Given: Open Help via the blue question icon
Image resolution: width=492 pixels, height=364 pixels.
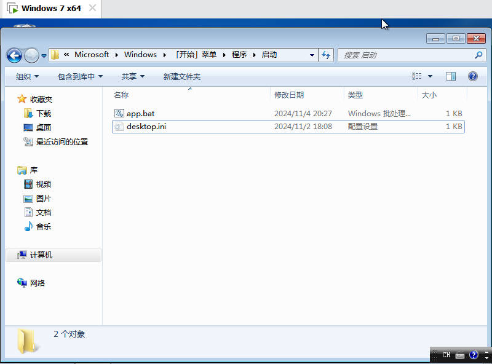Looking at the screenshot, I should coord(472,76).
